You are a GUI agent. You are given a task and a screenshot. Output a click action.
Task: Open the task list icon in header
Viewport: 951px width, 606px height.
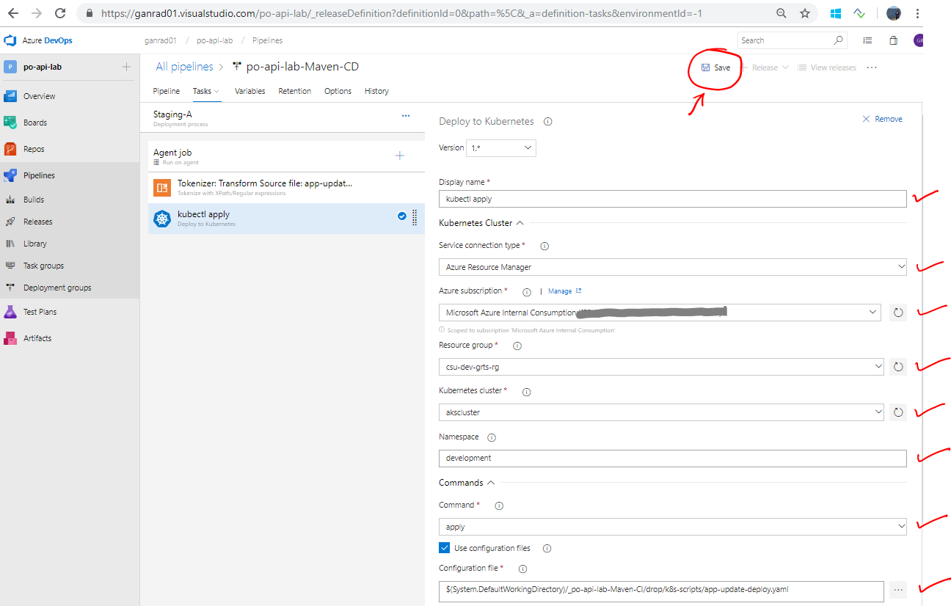(x=867, y=40)
